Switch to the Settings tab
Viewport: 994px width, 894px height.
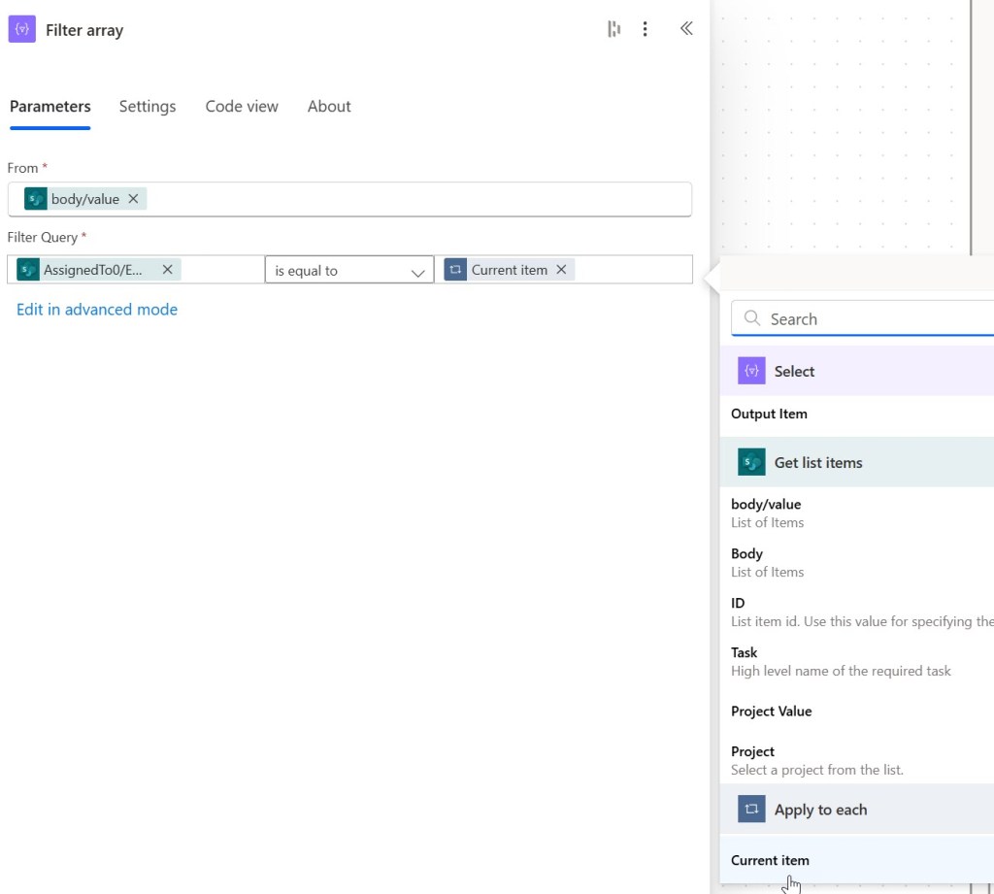pyautogui.click(x=148, y=107)
